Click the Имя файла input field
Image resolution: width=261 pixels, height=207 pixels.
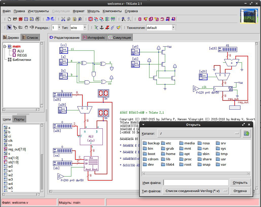pyautogui.click(x=196, y=183)
